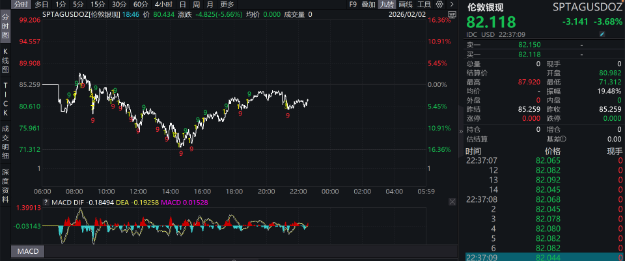Select the 60分 period tab
This screenshot has height=261, width=625.
tap(141, 5)
